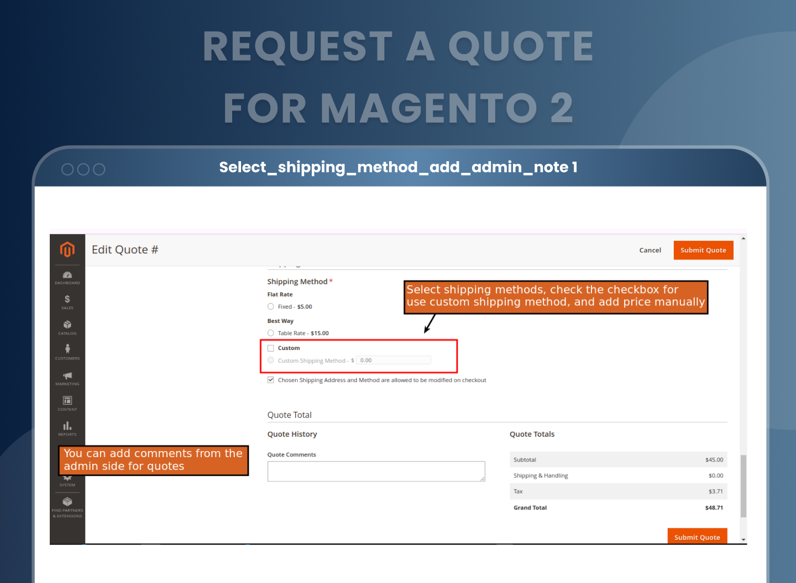This screenshot has height=583, width=796.
Task: Select the Sales icon in the sidebar
Action: (67, 300)
